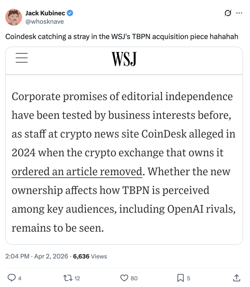Click the WSJ article's 'remains to be seen.' line
The width and height of the screenshot is (250, 287).
(58, 228)
